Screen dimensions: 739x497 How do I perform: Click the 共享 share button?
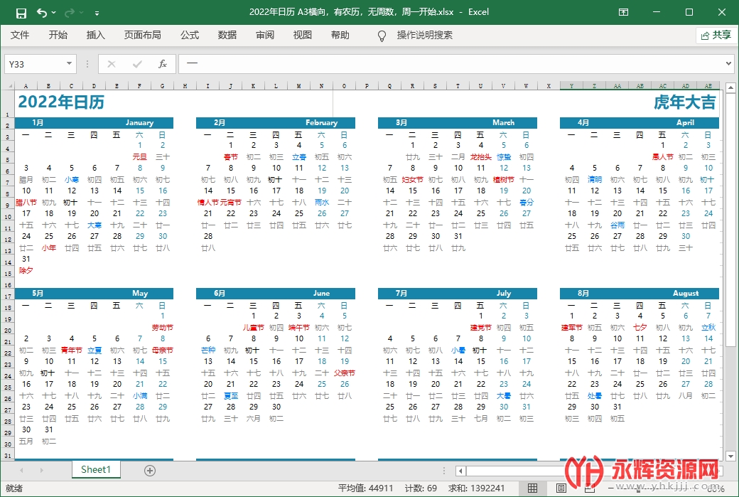715,35
